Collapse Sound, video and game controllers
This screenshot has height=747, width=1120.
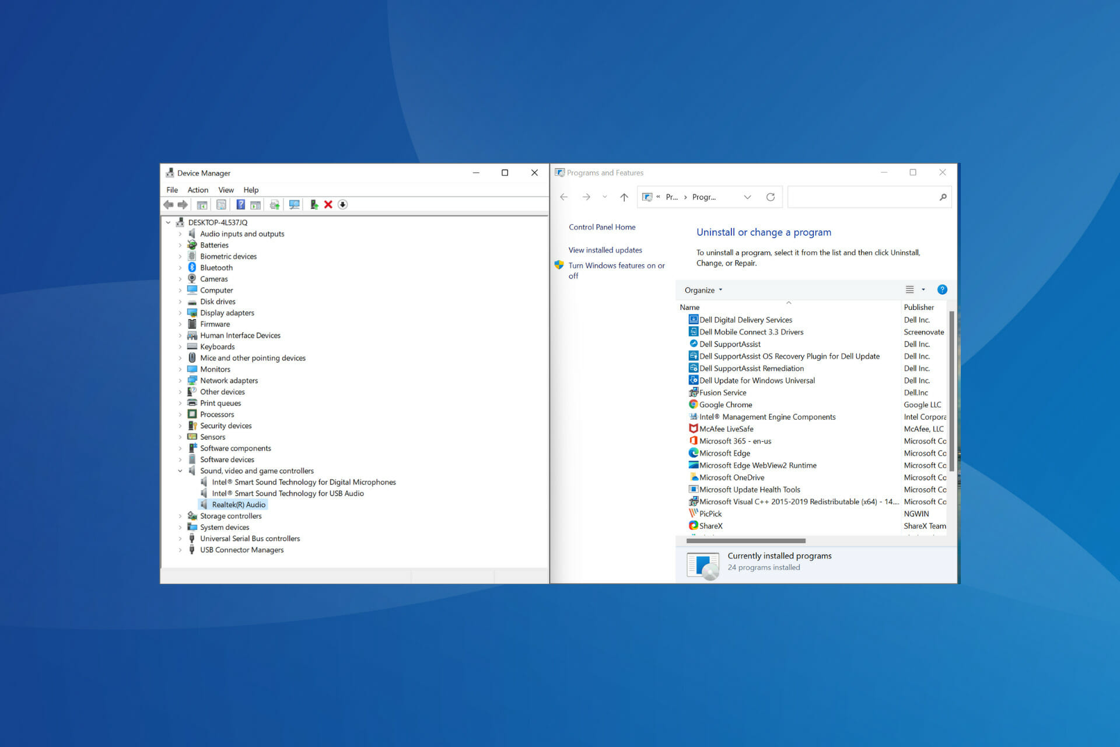click(x=180, y=471)
